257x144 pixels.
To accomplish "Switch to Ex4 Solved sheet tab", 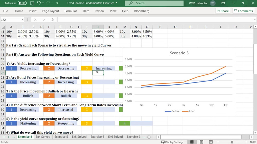I will (x=43, y=137).
